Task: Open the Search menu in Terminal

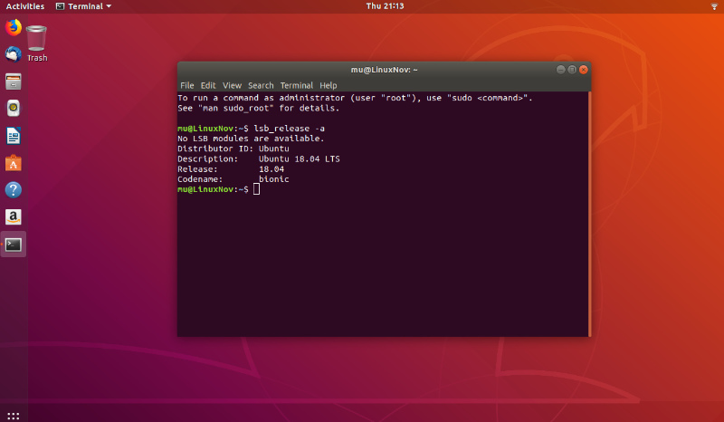Action: [x=261, y=85]
